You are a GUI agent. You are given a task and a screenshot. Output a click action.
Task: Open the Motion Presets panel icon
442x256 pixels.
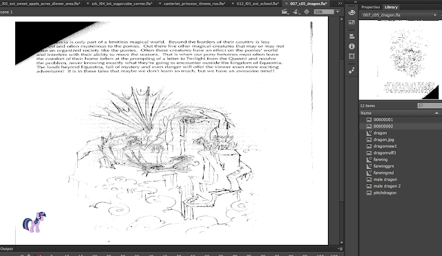352,70
